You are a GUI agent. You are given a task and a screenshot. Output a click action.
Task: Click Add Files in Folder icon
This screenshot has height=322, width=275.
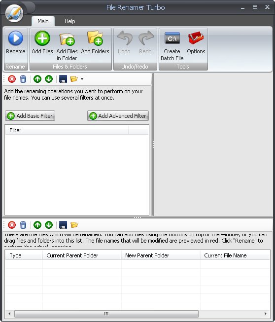pos(67,39)
